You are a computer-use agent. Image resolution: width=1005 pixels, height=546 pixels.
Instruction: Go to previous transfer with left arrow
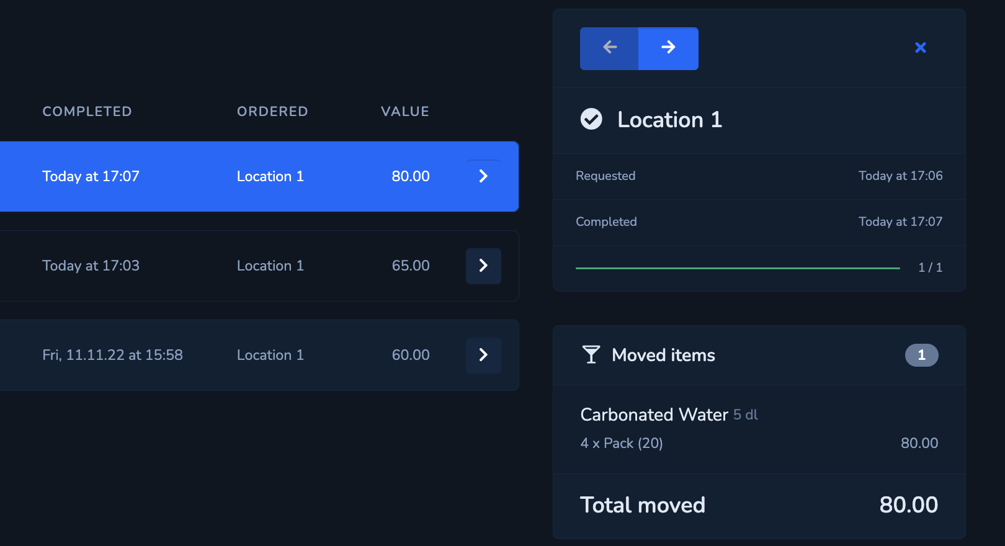(x=609, y=48)
